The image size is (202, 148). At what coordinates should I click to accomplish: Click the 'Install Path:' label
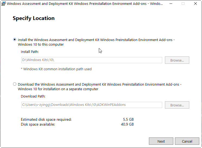30,52
